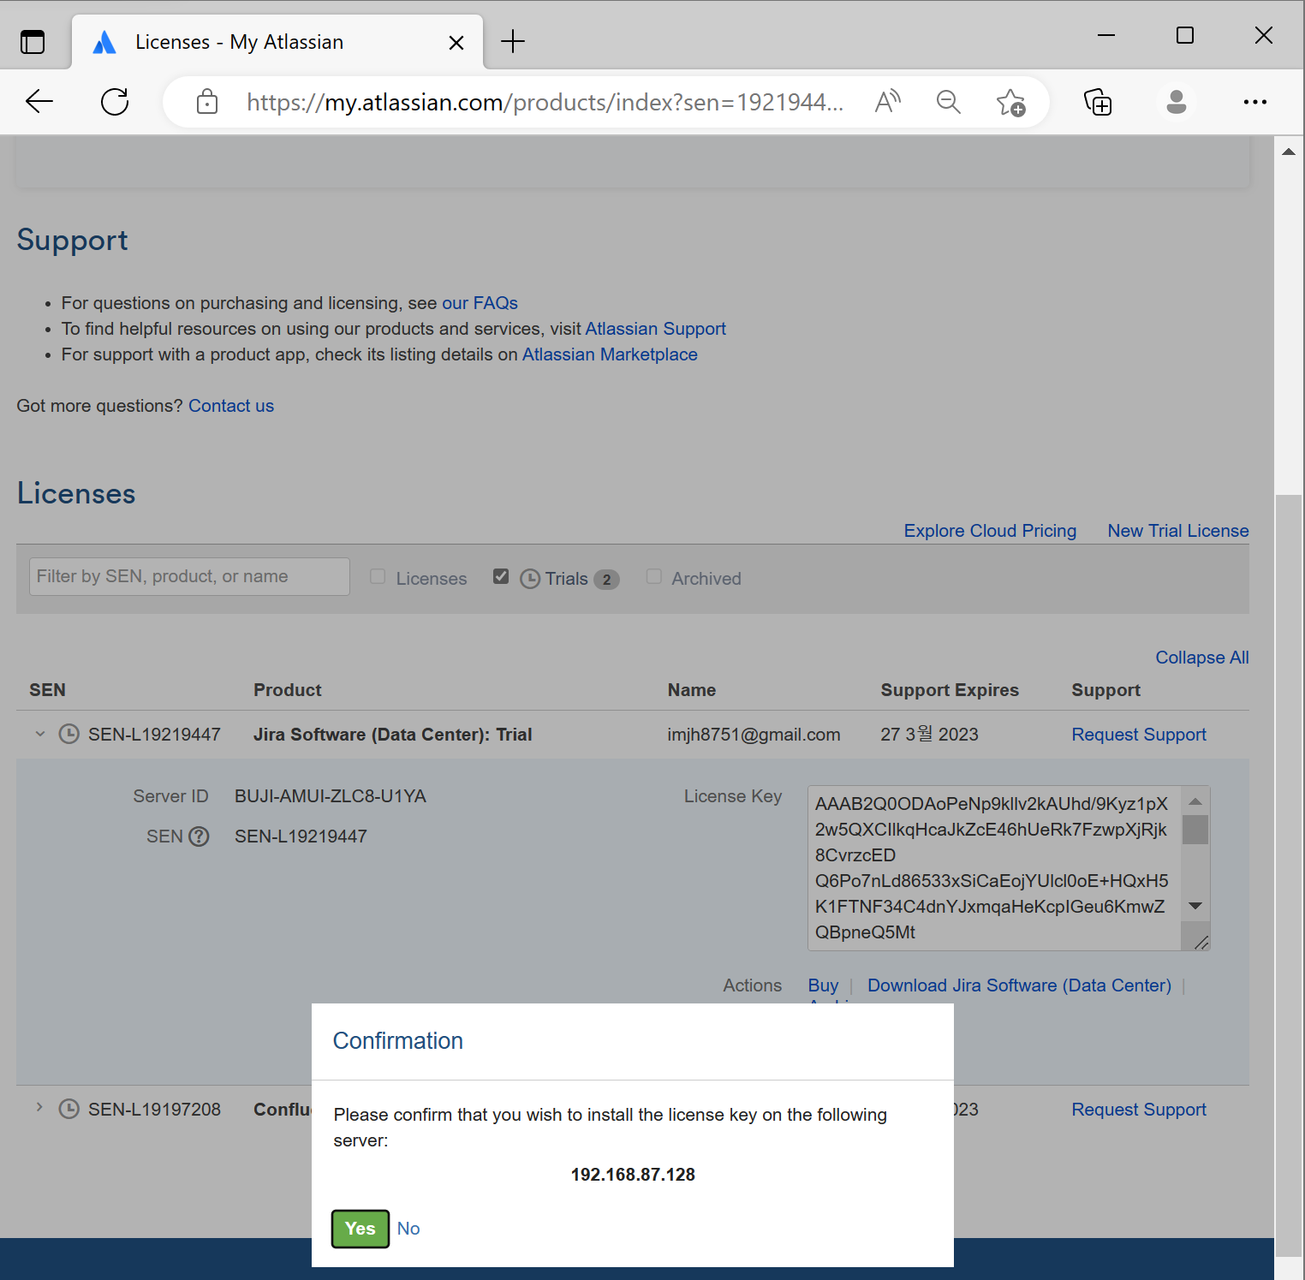Request Support for Jira Software trial
Viewport: 1305px width, 1280px height.
(x=1139, y=735)
